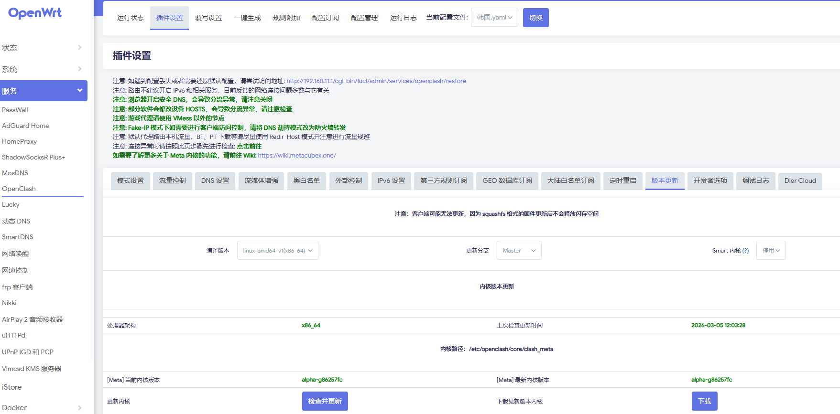Open the 外部控制 sub-tab
Screen dimensions: 840x414
pyautogui.click(x=349, y=181)
